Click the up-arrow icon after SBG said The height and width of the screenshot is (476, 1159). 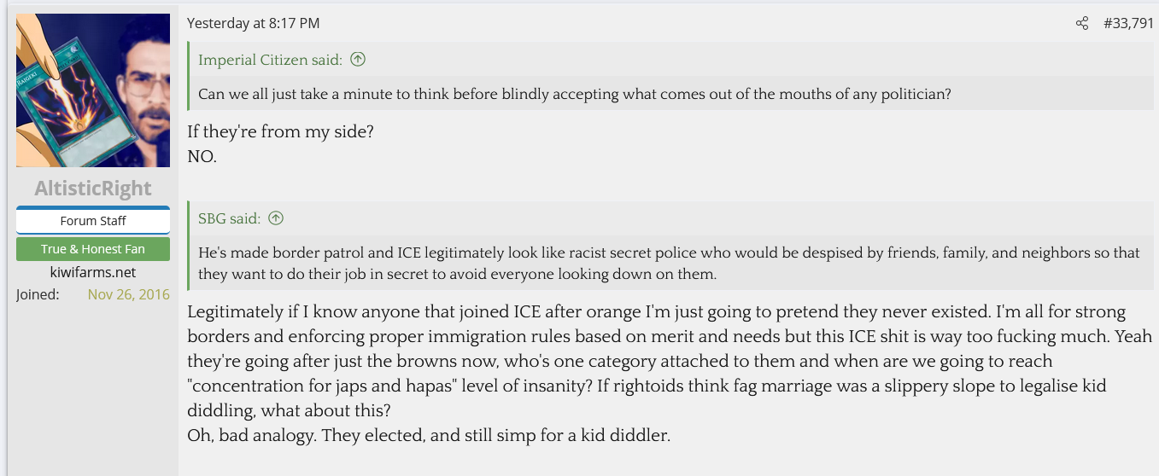point(276,218)
